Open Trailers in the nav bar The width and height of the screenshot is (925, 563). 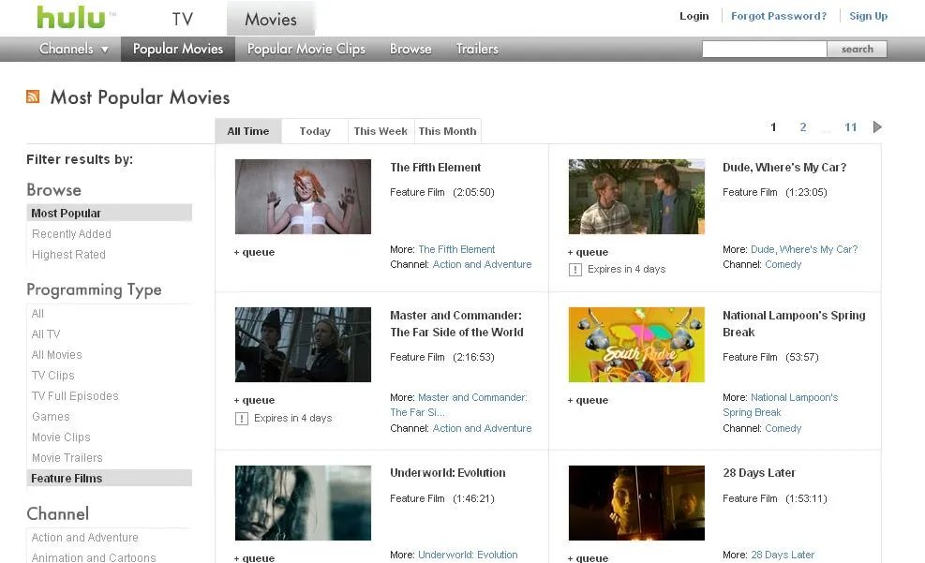click(x=477, y=49)
